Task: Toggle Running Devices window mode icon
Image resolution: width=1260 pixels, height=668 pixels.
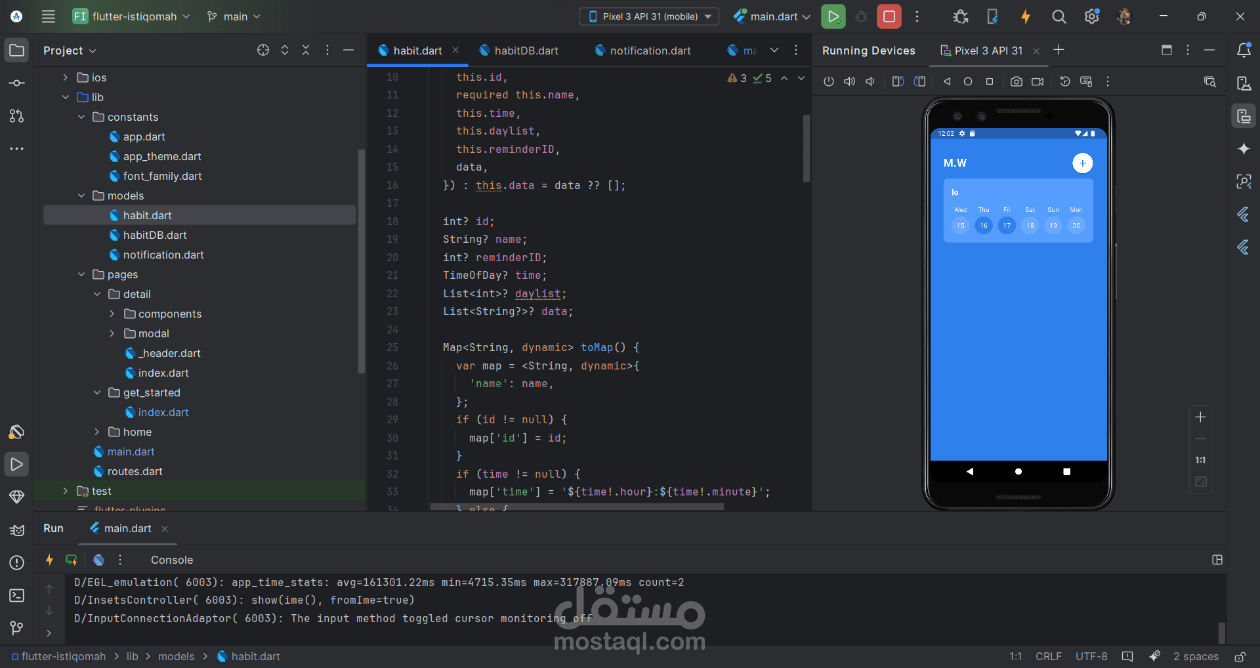Action: 1167,50
